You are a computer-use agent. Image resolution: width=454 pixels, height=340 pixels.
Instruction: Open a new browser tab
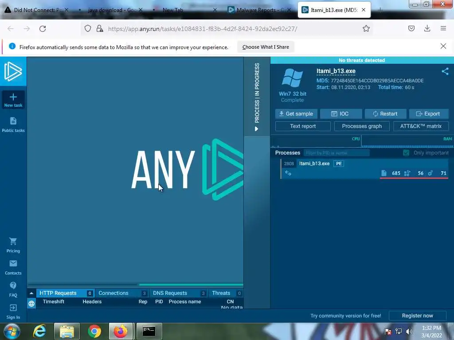(380, 10)
